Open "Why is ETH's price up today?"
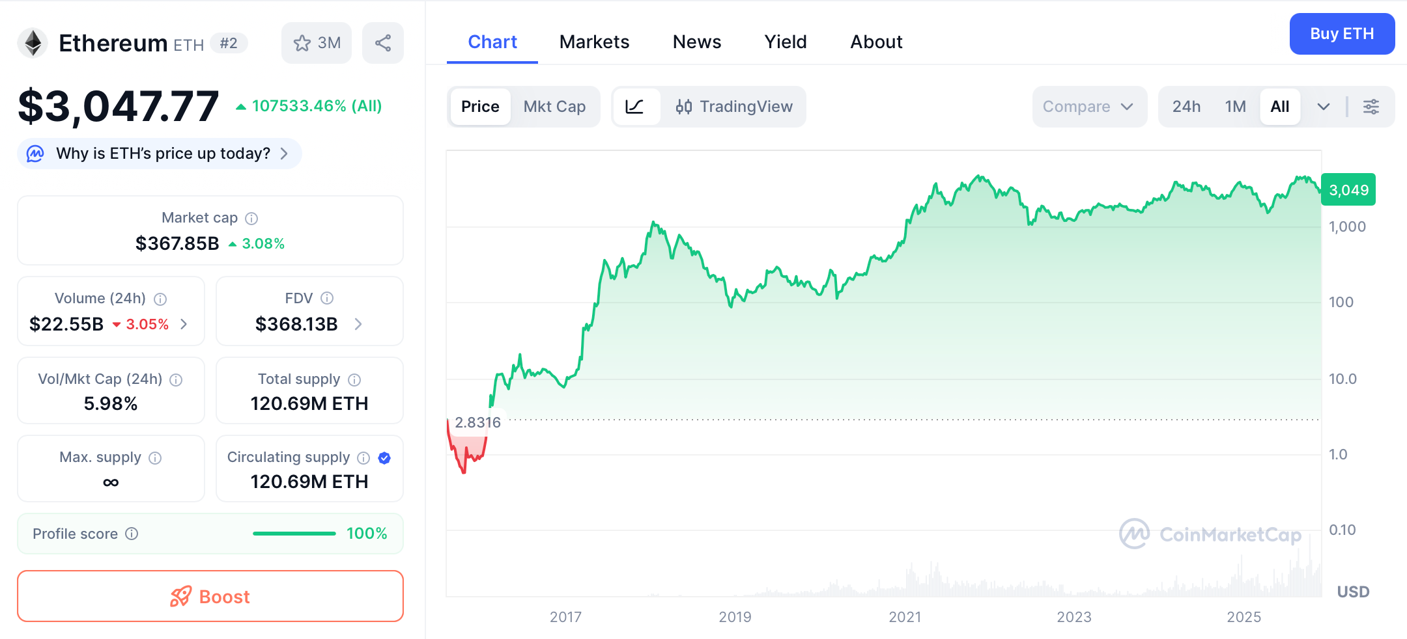Screen dimensions: 1407x639 tap(163, 154)
